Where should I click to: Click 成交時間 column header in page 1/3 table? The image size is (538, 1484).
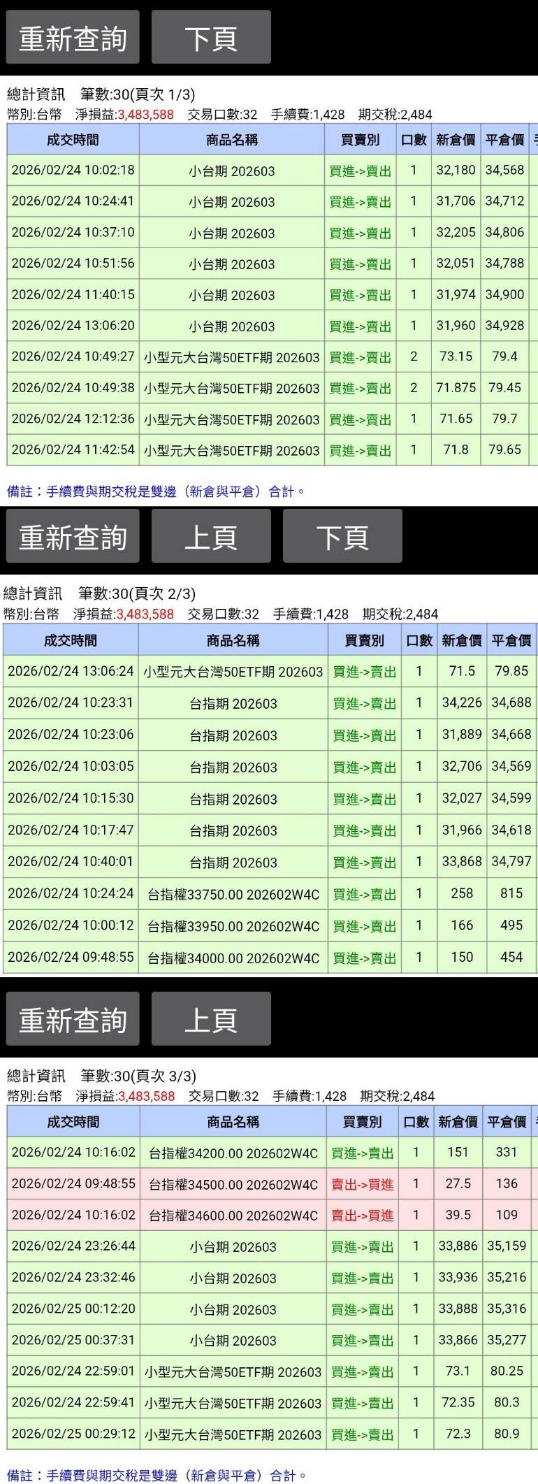point(73,140)
